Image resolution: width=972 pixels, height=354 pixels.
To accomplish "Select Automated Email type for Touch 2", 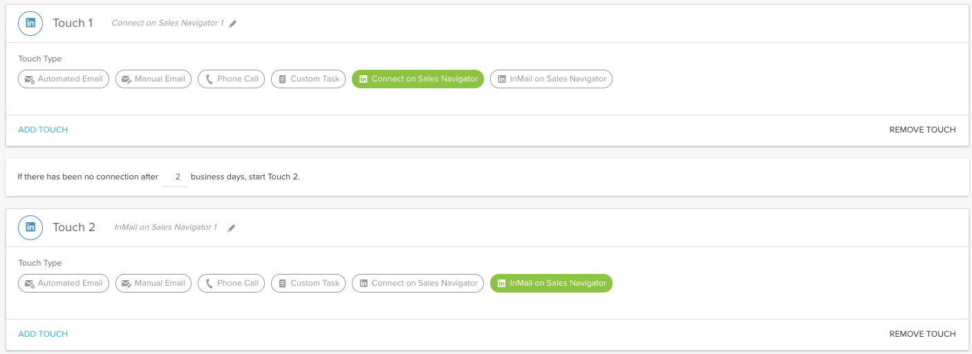I will coord(64,284).
